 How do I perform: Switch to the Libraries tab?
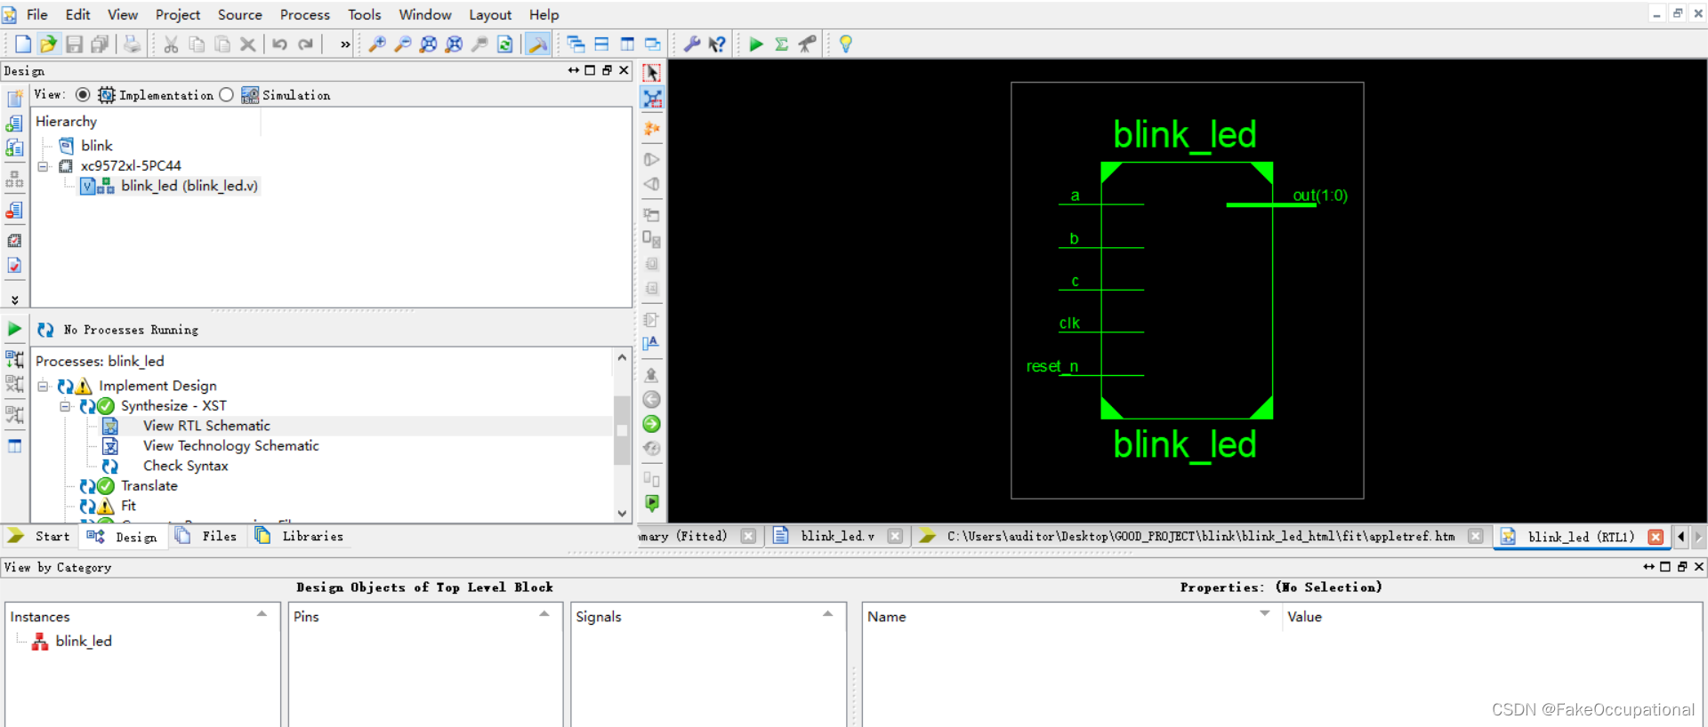point(300,537)
